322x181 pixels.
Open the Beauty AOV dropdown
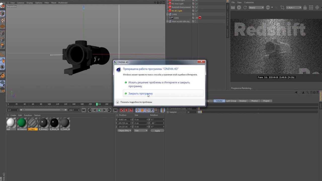[x=256, y=8]
